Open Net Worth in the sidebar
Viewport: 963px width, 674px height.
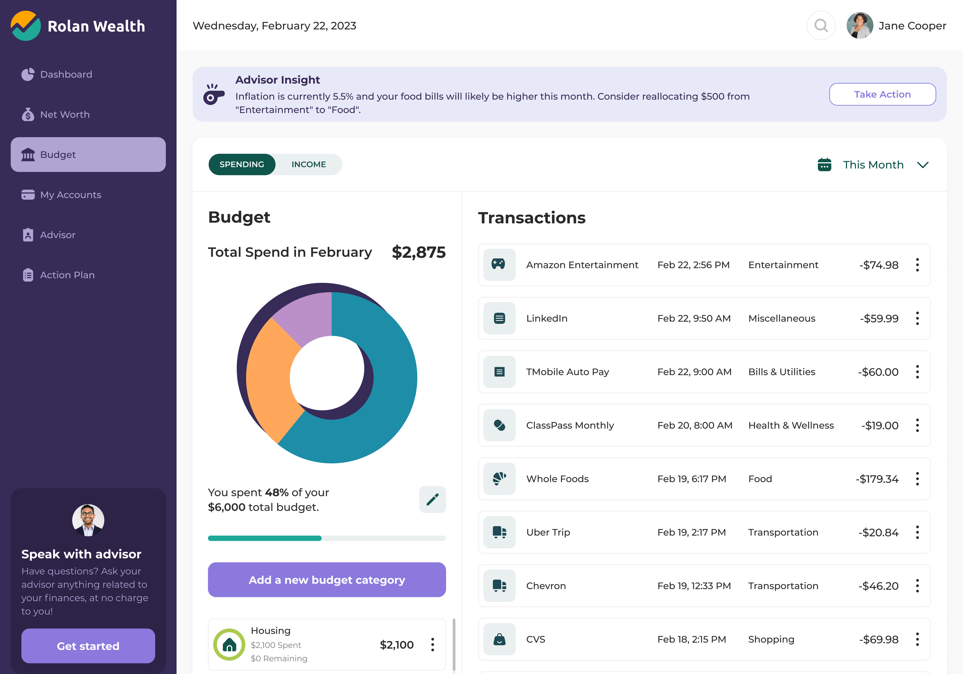point(88,115)
